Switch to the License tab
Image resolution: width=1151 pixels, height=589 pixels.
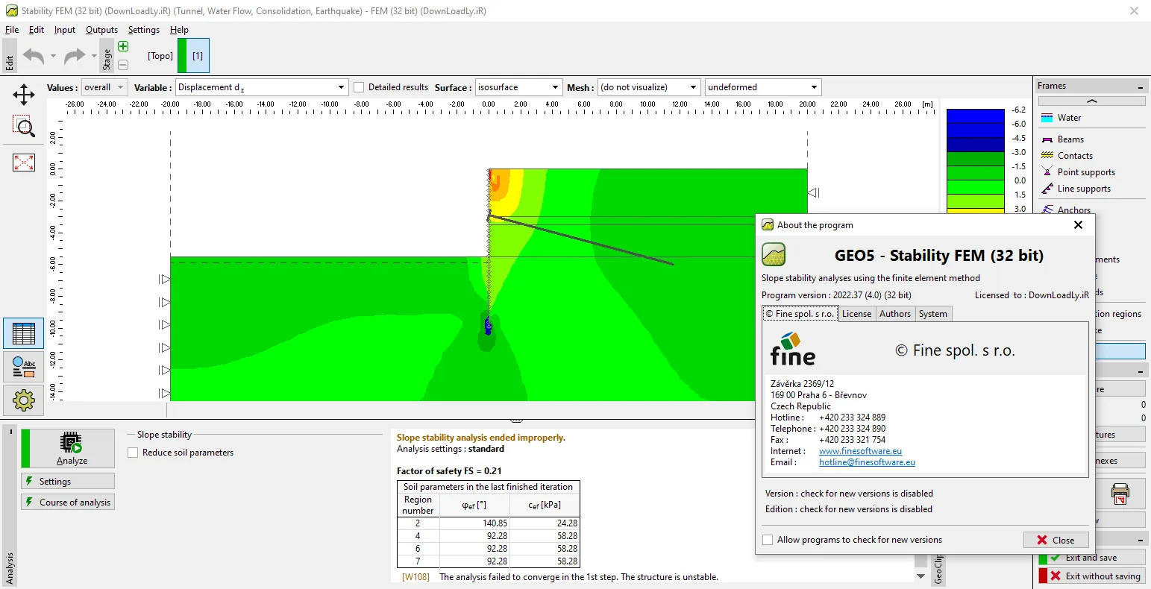(856, 314)
